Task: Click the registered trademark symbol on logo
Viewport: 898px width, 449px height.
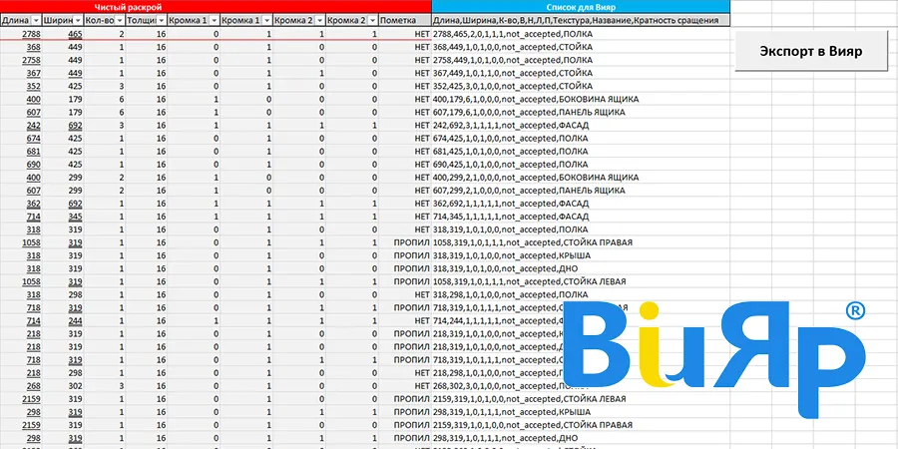Action: tap(853, 312)
